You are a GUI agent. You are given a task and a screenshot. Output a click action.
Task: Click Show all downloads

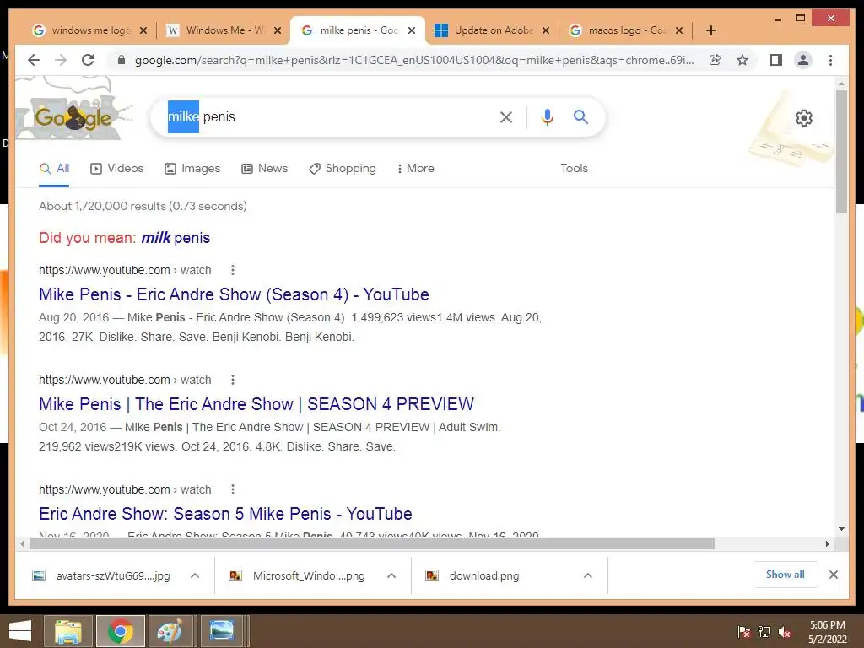point(786,575)
